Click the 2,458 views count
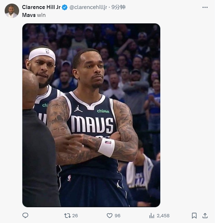215x223 pixels. [163, 215]
